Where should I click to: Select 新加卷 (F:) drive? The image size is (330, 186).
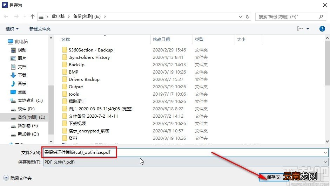[25, 125]
